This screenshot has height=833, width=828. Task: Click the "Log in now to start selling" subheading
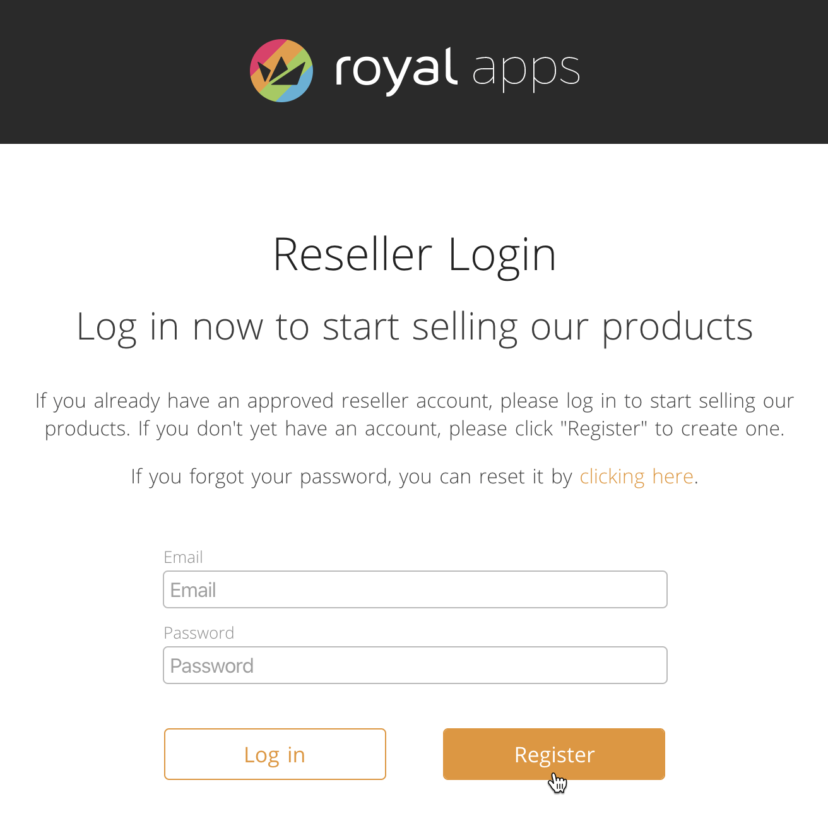[x=415, y=328]
